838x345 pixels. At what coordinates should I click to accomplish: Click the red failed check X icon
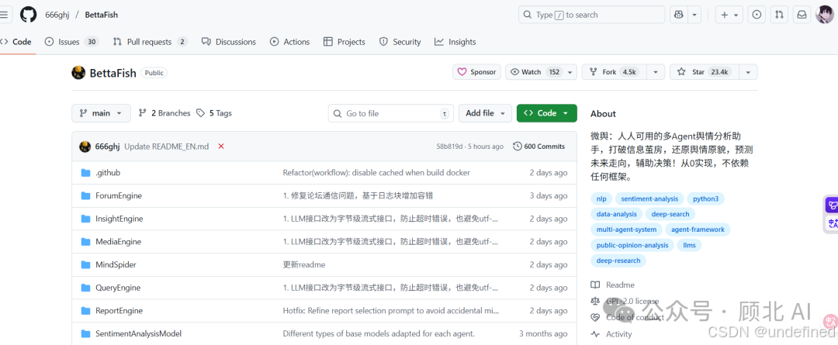click(x=221, y=147)
